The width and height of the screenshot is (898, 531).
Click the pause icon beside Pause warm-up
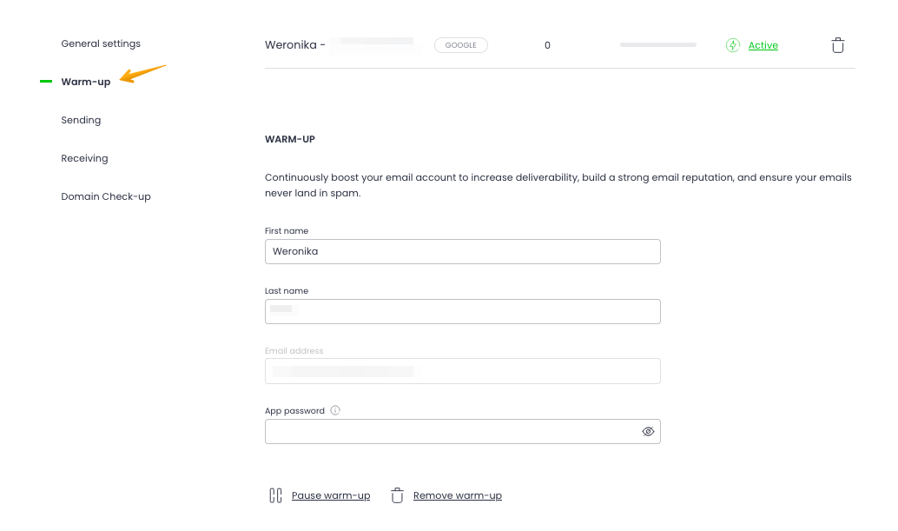coord(276,495)
